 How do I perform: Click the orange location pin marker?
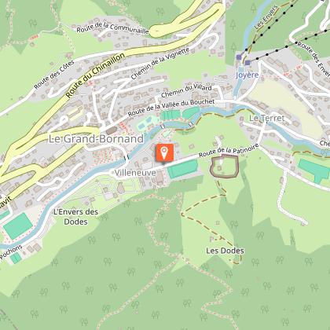pyautogui.click(x=165, y=152)
